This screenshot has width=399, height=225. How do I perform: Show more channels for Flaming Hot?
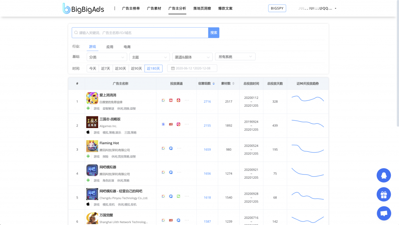179,148
